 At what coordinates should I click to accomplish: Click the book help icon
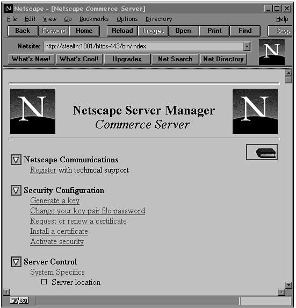[x=262, y=152]
